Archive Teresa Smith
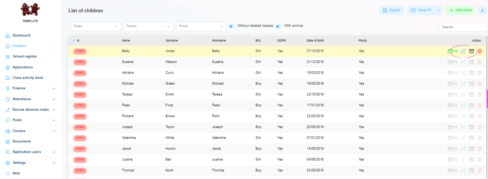This screenshot has width=488, height=179. coord(471,94)
